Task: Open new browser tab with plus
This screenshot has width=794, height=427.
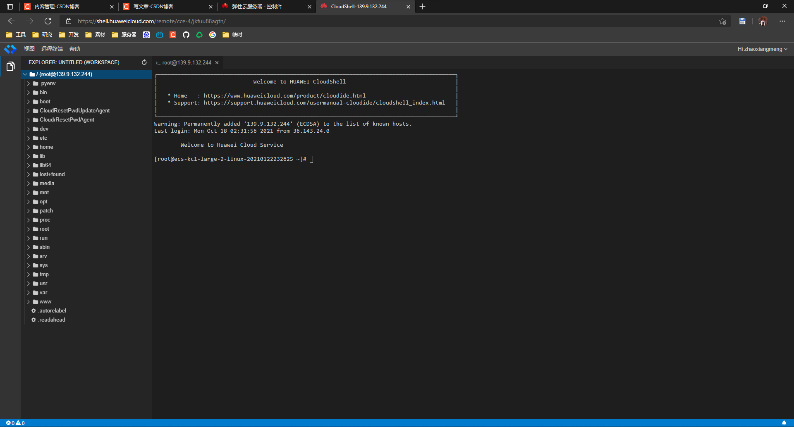Action: 422,7
